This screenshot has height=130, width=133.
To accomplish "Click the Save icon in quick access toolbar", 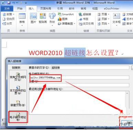I will pos(9,3).
